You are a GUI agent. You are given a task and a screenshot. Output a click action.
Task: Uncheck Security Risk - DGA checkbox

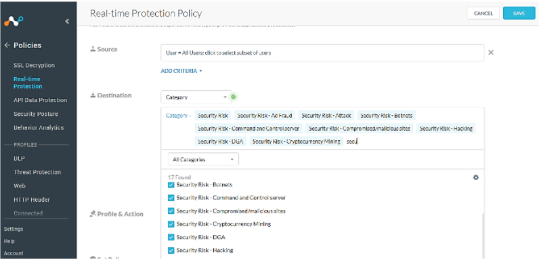pyautogui.click(x=171, y=237)
